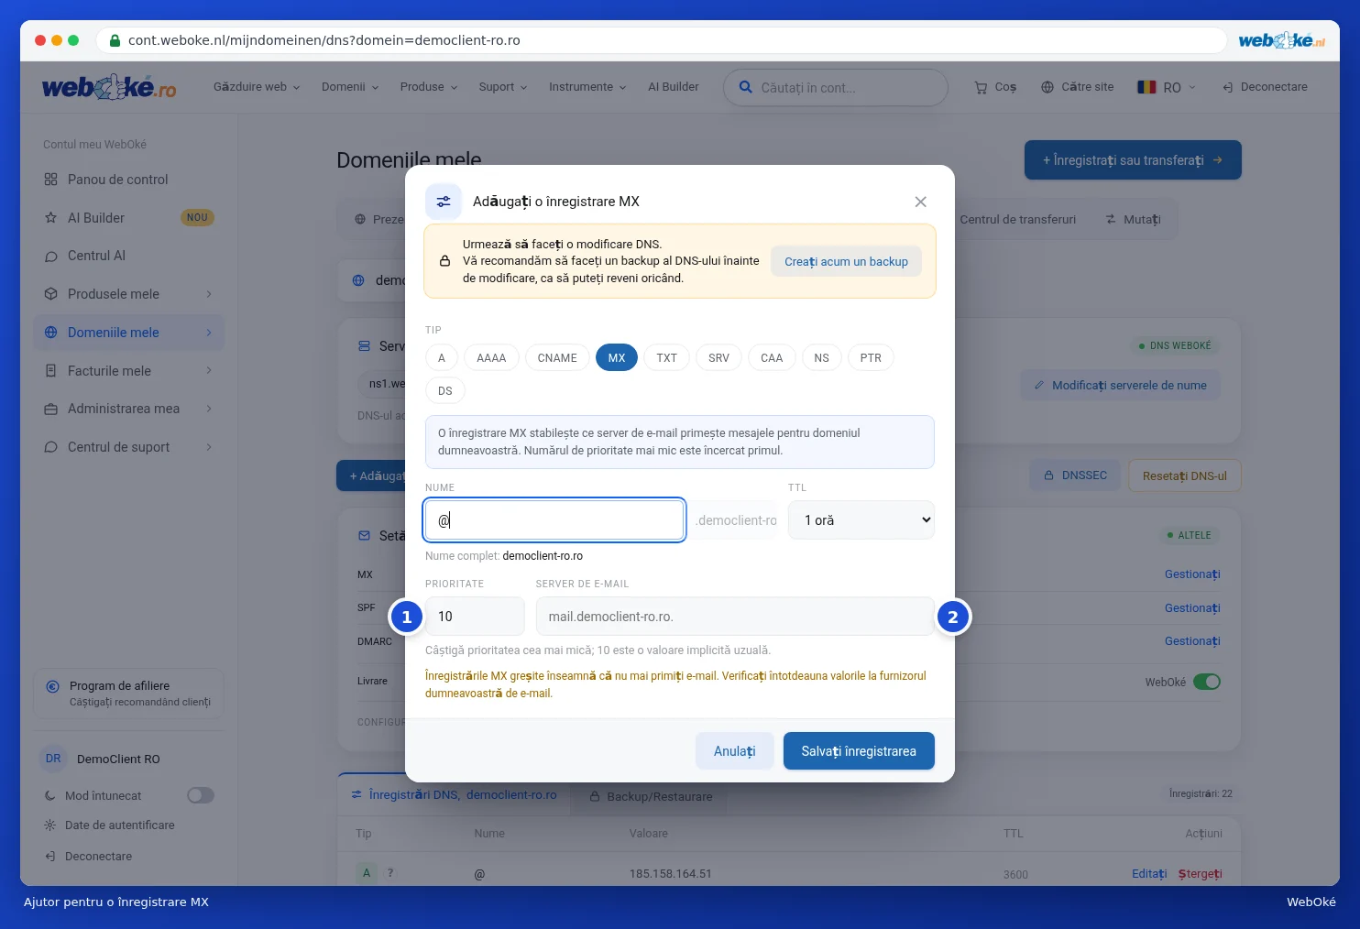Click the search box 'Căutați în cont...'
This screenshot has height=929, width=1360.
836,88
